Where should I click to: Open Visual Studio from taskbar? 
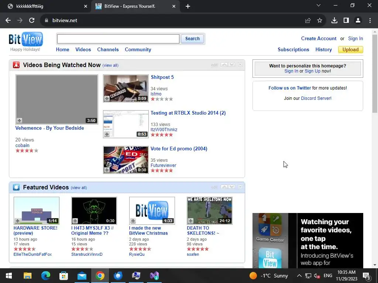click(x=154, y=276)
